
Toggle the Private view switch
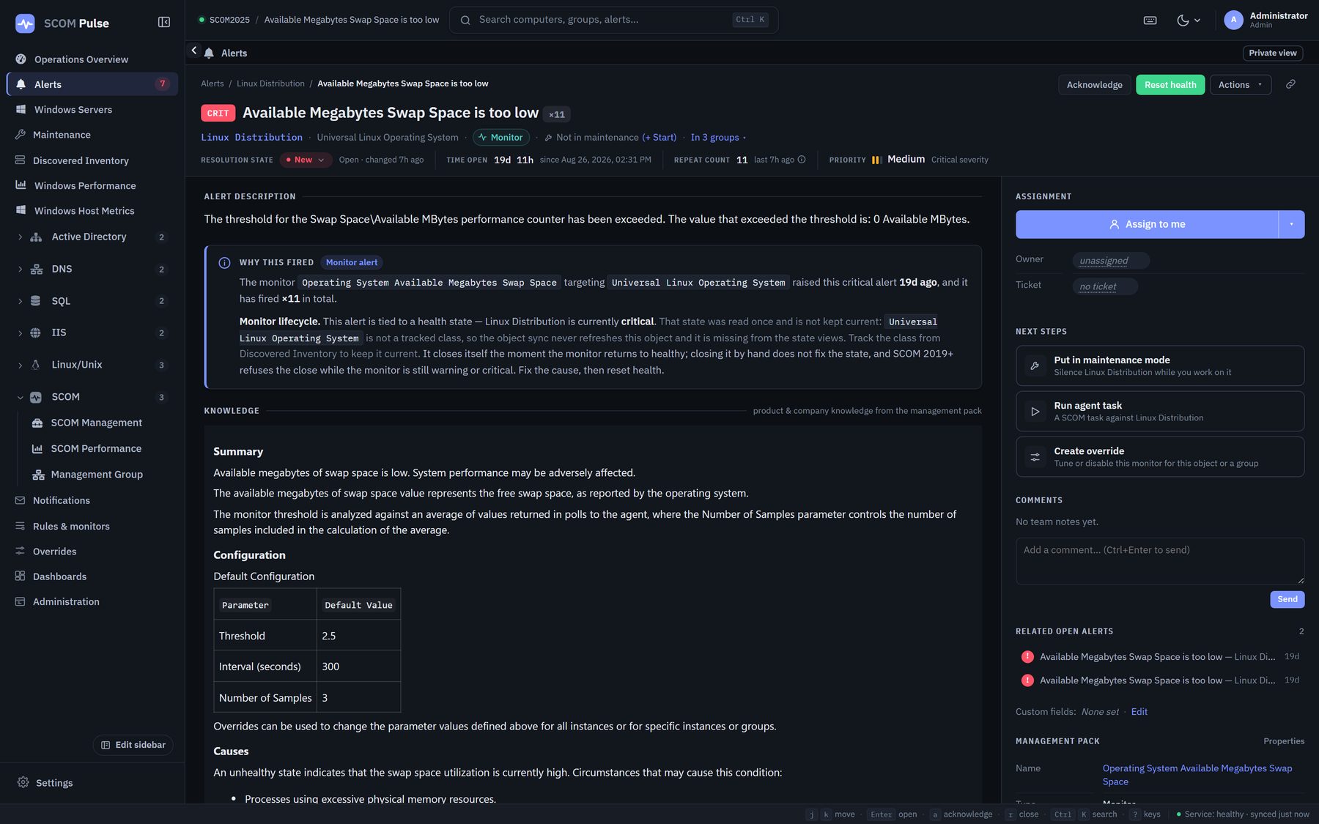pos(1272,53)
